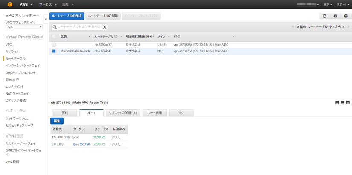Image resolution: width=352 pixels, height=175 pixels.
Task: Open the help question mark icon
Action: pos(346,16)
